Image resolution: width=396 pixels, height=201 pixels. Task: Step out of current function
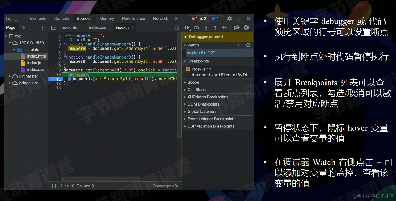tap(215, 28)
